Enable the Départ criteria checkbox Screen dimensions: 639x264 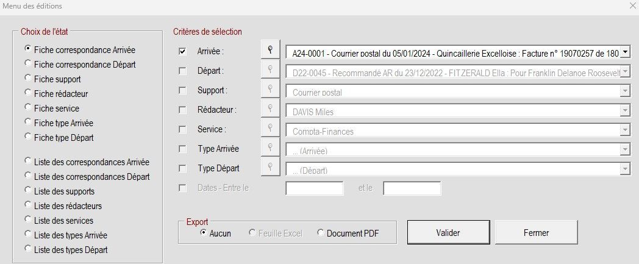pos(182,71)
